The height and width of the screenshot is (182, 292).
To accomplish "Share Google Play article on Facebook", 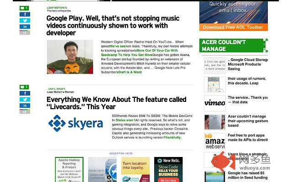I will pos(25,14).
